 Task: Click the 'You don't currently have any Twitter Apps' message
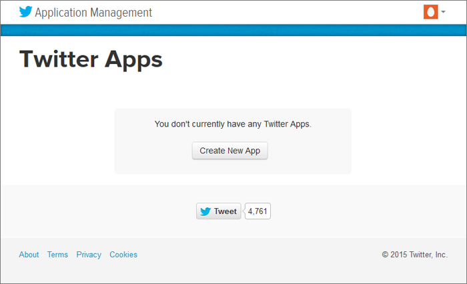(x=233, y=124)
